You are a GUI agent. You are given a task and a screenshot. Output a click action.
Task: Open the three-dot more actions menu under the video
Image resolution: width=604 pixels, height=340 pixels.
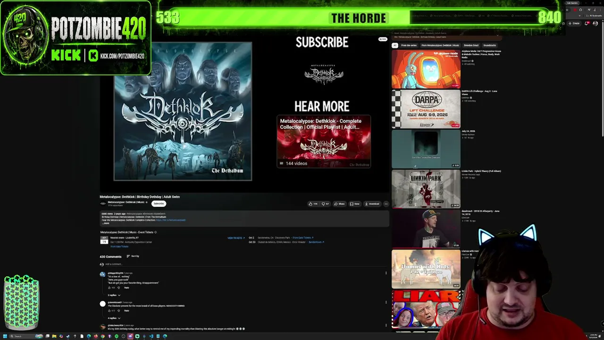386,204
